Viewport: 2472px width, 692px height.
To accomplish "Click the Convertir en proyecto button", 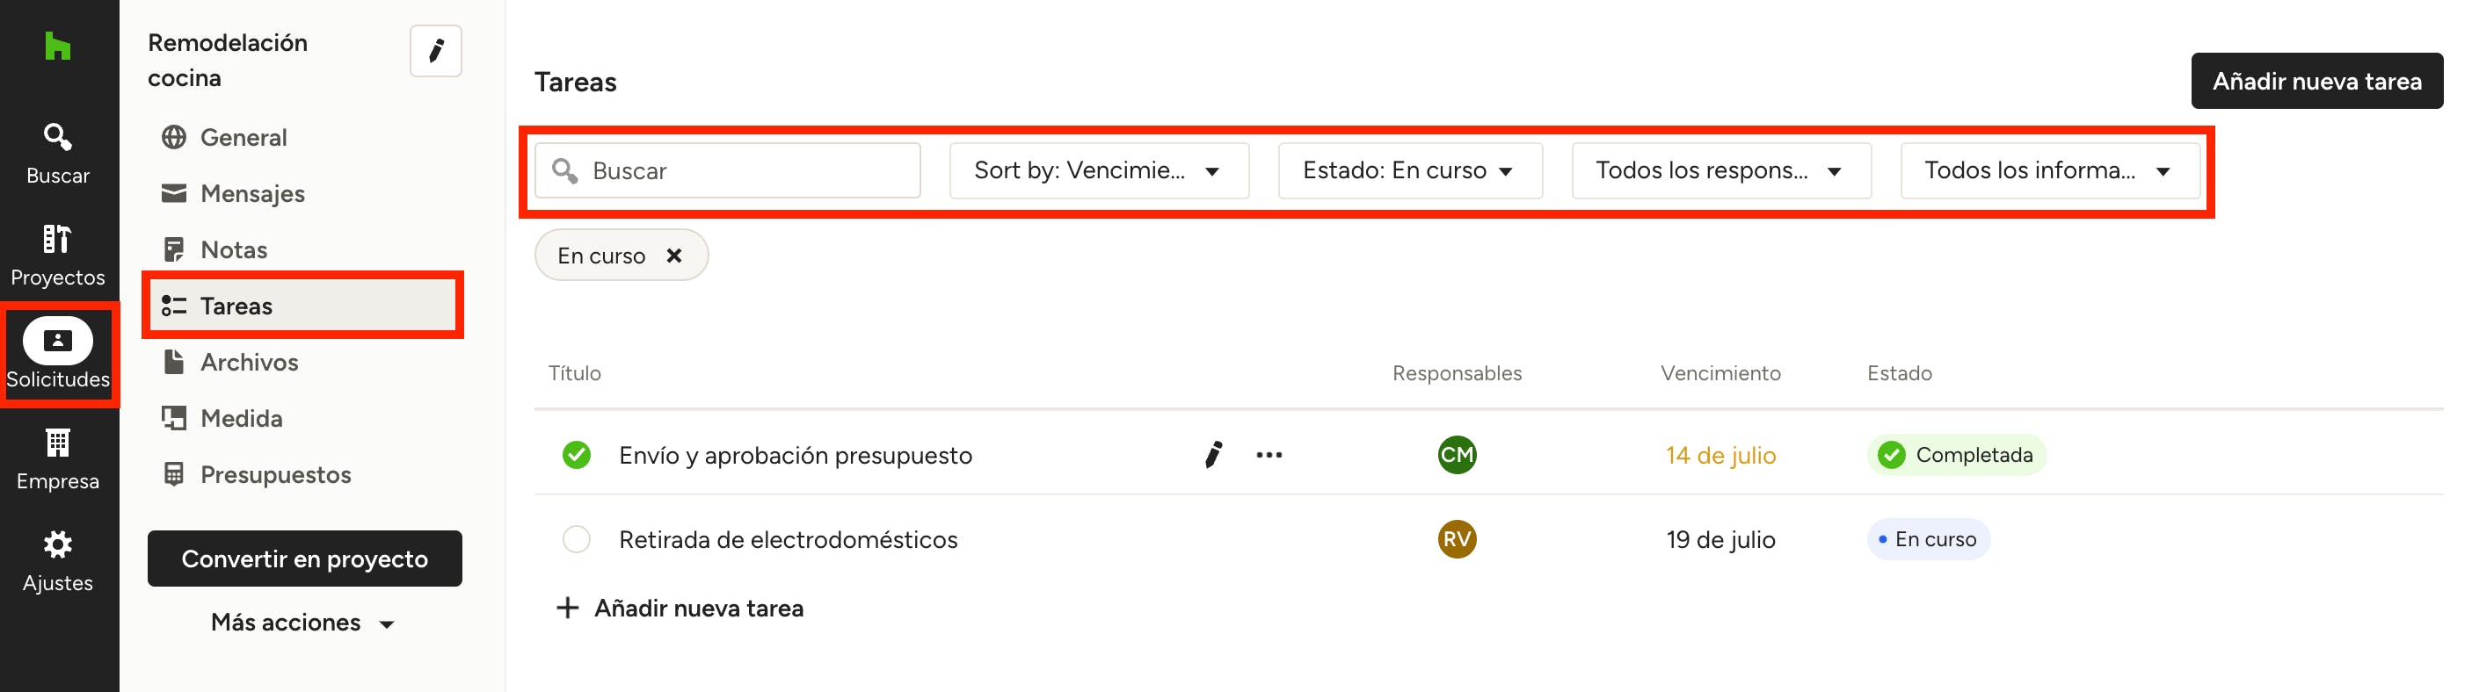I will pos(304,559).
